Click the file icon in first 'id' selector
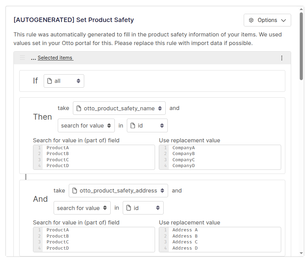Screen dimensions: 308x264 click(x=133, y=126)
